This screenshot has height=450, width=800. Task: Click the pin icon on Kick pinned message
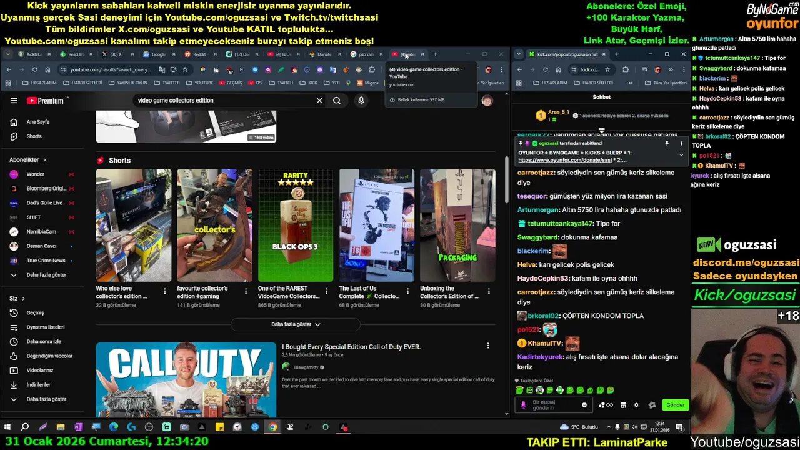click(667, 143)
